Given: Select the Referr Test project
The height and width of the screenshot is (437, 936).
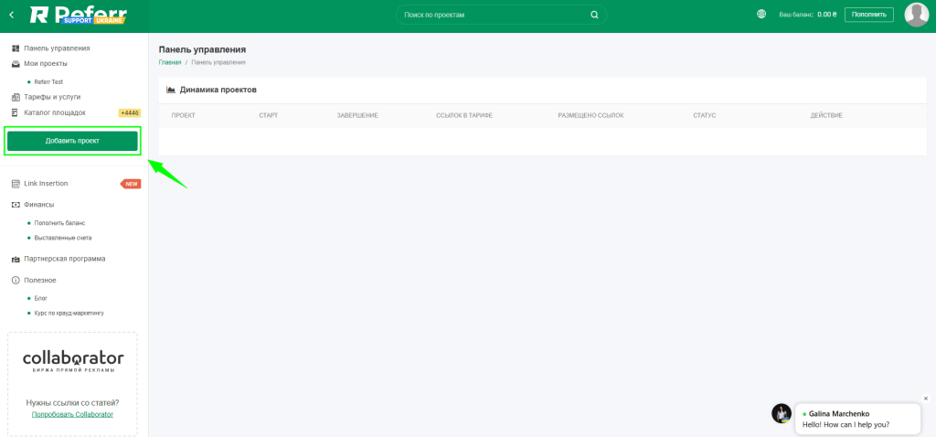Looking at the screenshot, I should point(48,81).
